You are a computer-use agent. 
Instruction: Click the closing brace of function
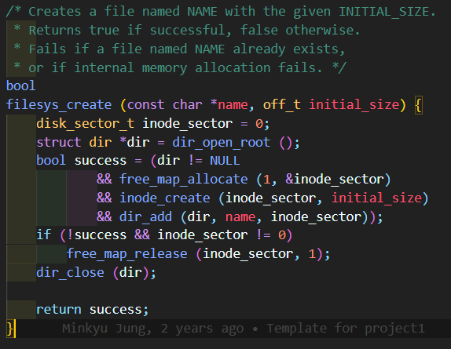pyautogui.click(x=9, y=329)
